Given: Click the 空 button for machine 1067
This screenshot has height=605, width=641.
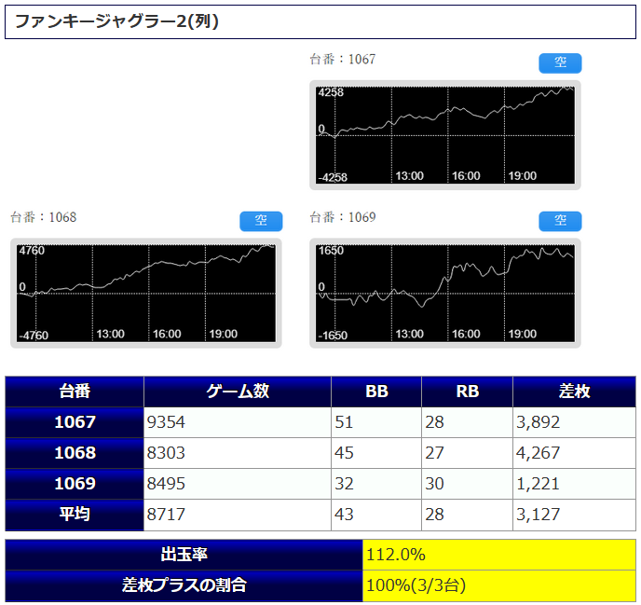Looking at the screenshot, I should (x=560, y=62).
